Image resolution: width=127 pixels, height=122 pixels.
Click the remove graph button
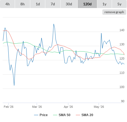coord(114,12)
